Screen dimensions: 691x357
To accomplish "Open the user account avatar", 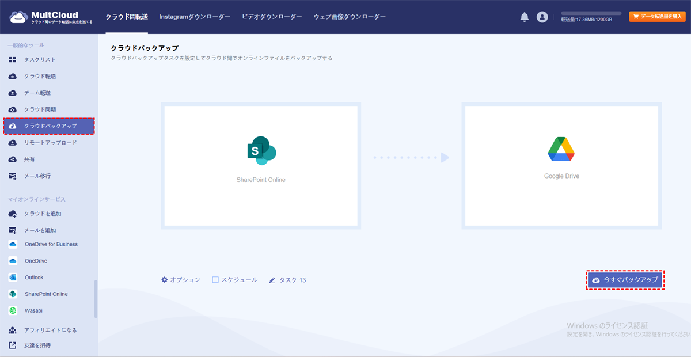I will 542,17.
